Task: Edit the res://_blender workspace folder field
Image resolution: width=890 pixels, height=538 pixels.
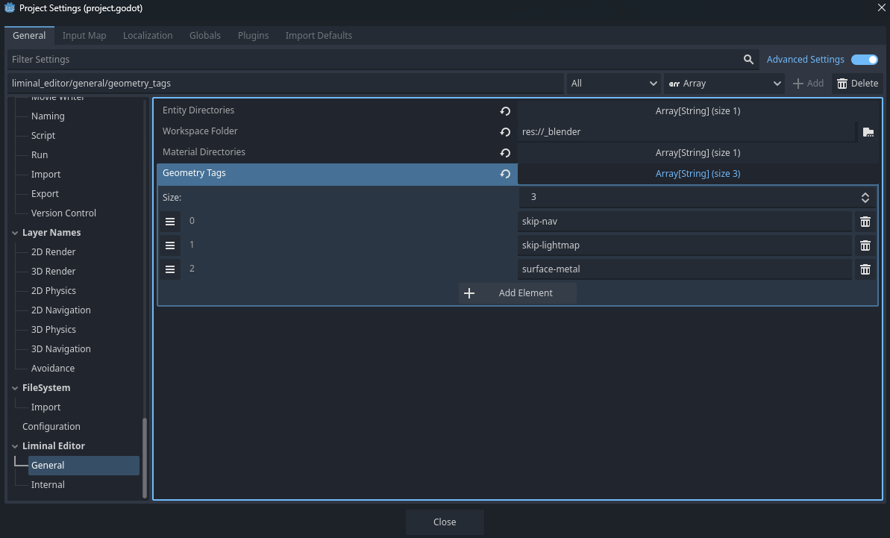Action: pos(686,132)
